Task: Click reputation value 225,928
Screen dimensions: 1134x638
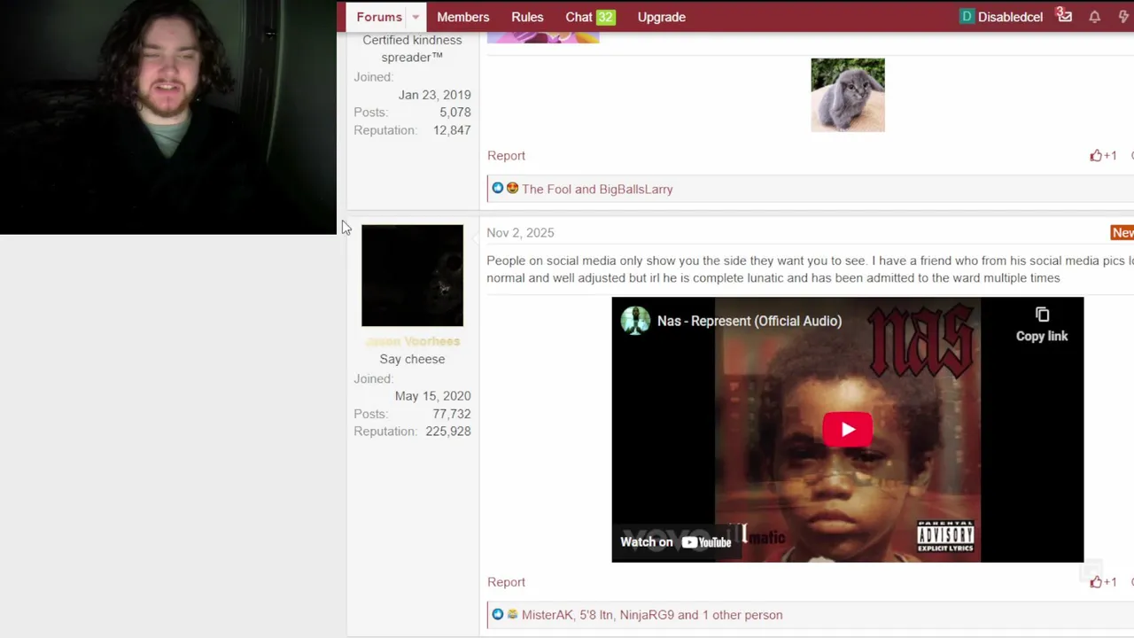Action: [448, 432]
